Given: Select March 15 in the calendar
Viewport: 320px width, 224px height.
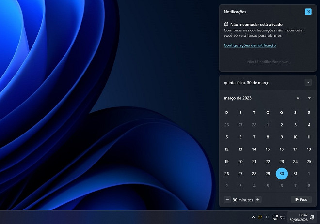Looking at the screenshot, I should [268, 149].
